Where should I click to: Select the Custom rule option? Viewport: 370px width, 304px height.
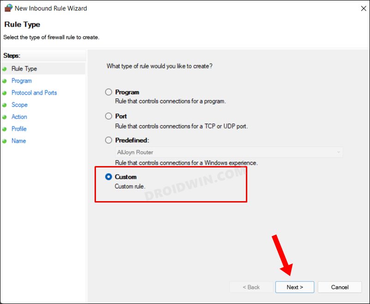pos(108,177)
